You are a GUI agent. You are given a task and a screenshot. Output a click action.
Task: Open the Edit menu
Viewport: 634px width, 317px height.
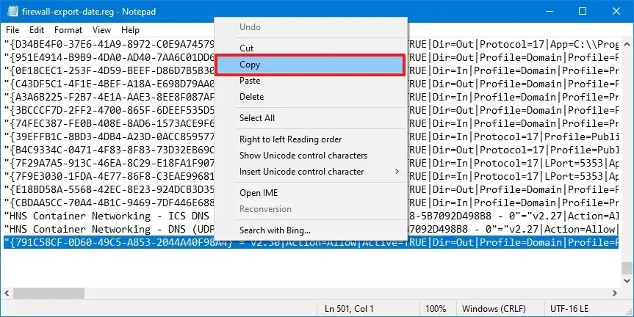[x=37, y=30]
